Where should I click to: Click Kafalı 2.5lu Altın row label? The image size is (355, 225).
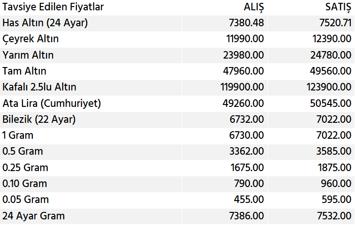pos(39,87)
